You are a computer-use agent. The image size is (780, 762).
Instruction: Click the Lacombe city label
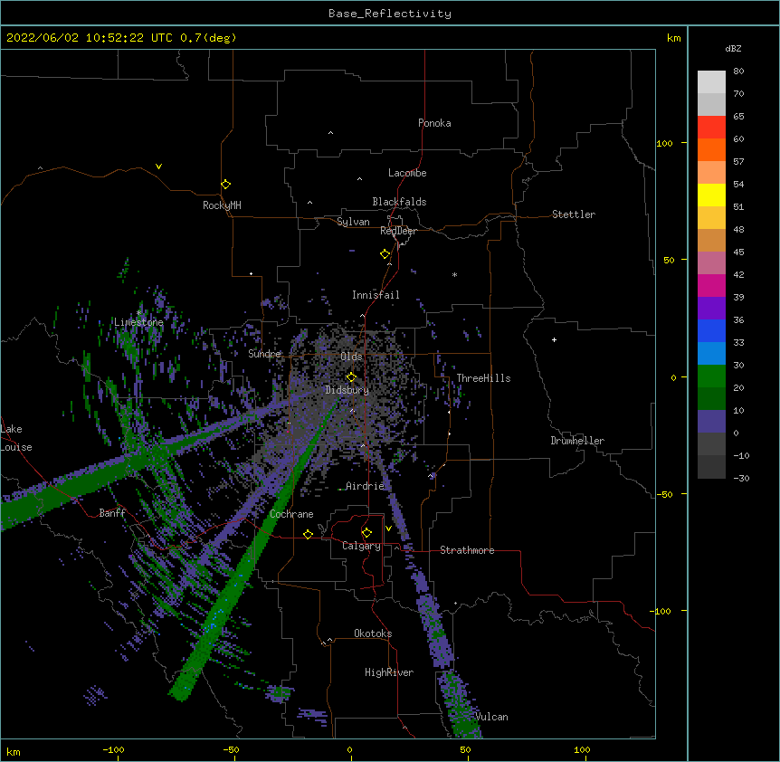pyautogui.click(x=407, y=173)
